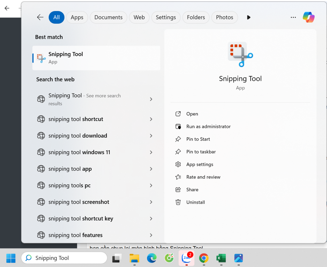Switch to the Apps filter tab
Image resolution: width=327 pixels, height=267 pixels.
coord(77,17)
